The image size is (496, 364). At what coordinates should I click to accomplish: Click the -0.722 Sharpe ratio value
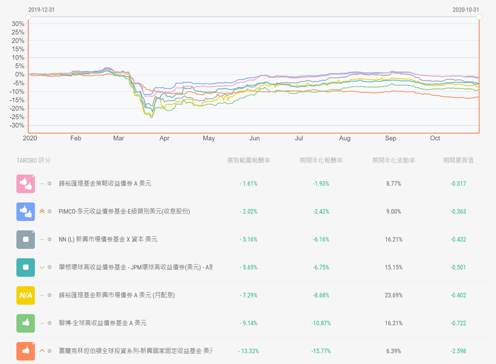coord(458,323)
